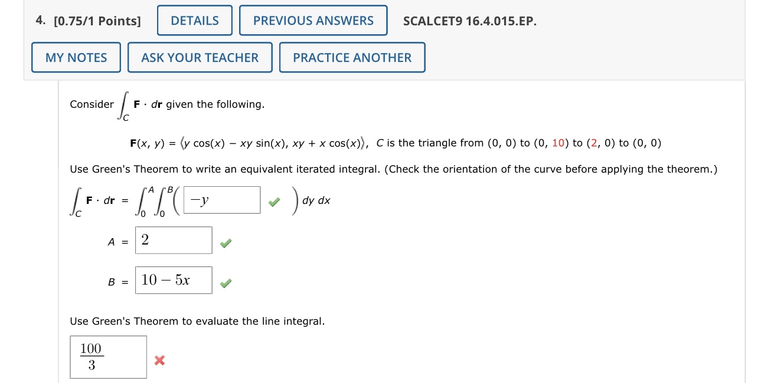Click PRACTICE ANOTHER to get a new version
The width and height of the screenshot is (758, 383).
point(352,57)
